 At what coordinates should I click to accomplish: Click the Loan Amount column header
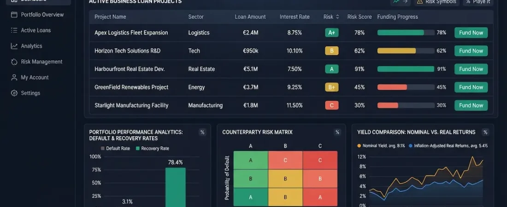[250, 17]
